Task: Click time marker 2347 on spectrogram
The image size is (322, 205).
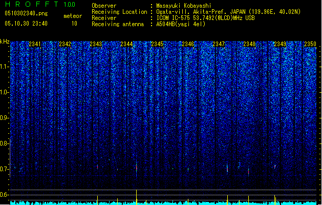Action: pos(219,44)
